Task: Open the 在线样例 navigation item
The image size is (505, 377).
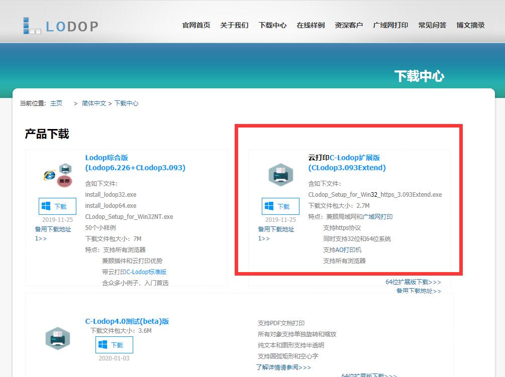Action: tap(311, 25)
